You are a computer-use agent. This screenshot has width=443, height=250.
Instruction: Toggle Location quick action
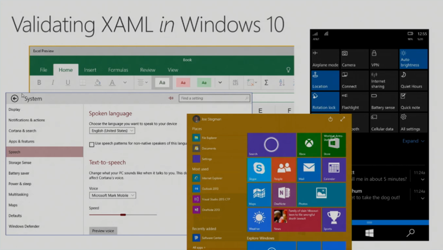pos(325,80)
